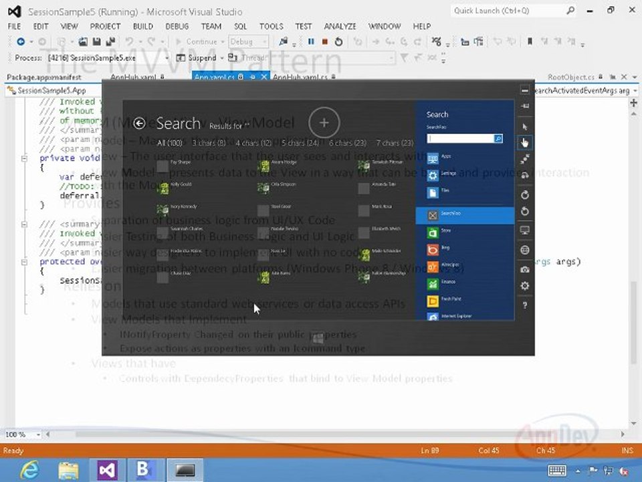Screen dimensions: 642x482
Task: Open the editor 100 % zoom dropdown
Action: click(39, 434)
